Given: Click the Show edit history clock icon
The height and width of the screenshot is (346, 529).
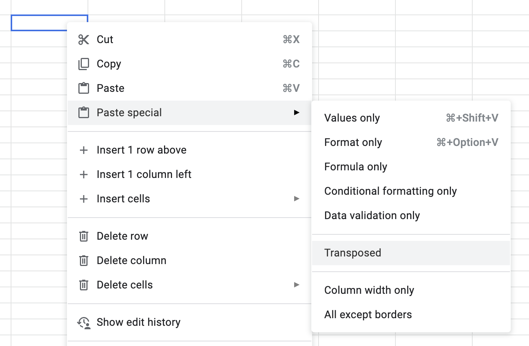Looking at the screenshot, I should tap(84, 322).
